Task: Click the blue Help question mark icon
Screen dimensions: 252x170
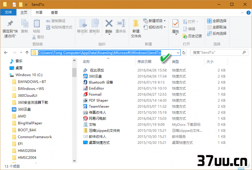Action: coord(248,13)
